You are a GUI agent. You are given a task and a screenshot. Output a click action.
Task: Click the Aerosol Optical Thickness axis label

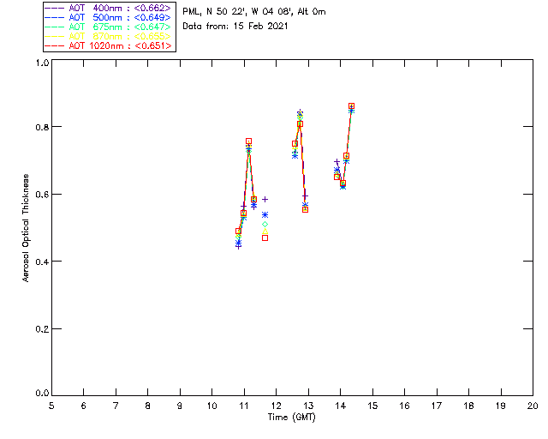coord(25,228)
